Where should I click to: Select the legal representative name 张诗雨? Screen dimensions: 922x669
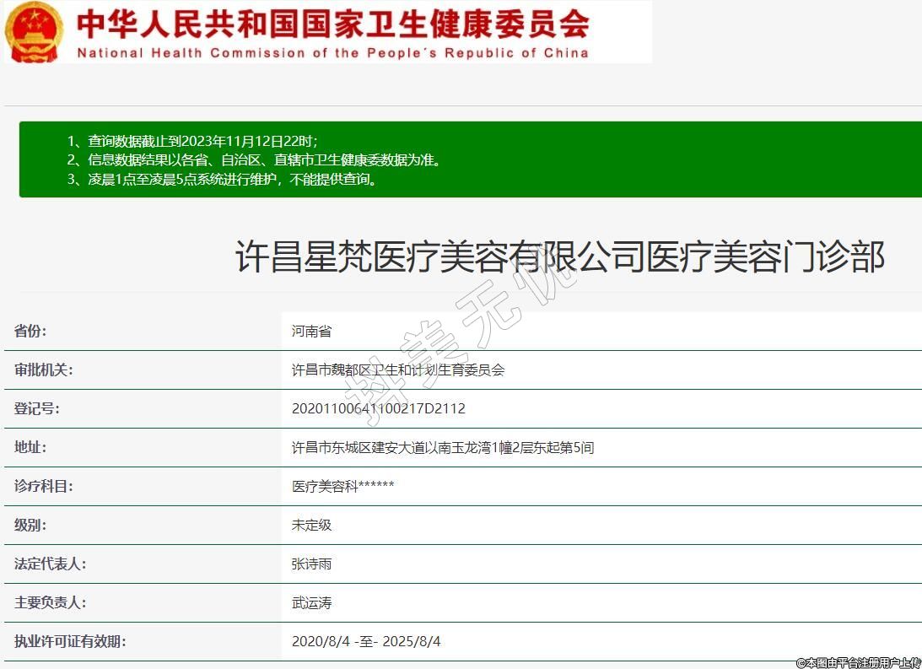coord(311,564)
